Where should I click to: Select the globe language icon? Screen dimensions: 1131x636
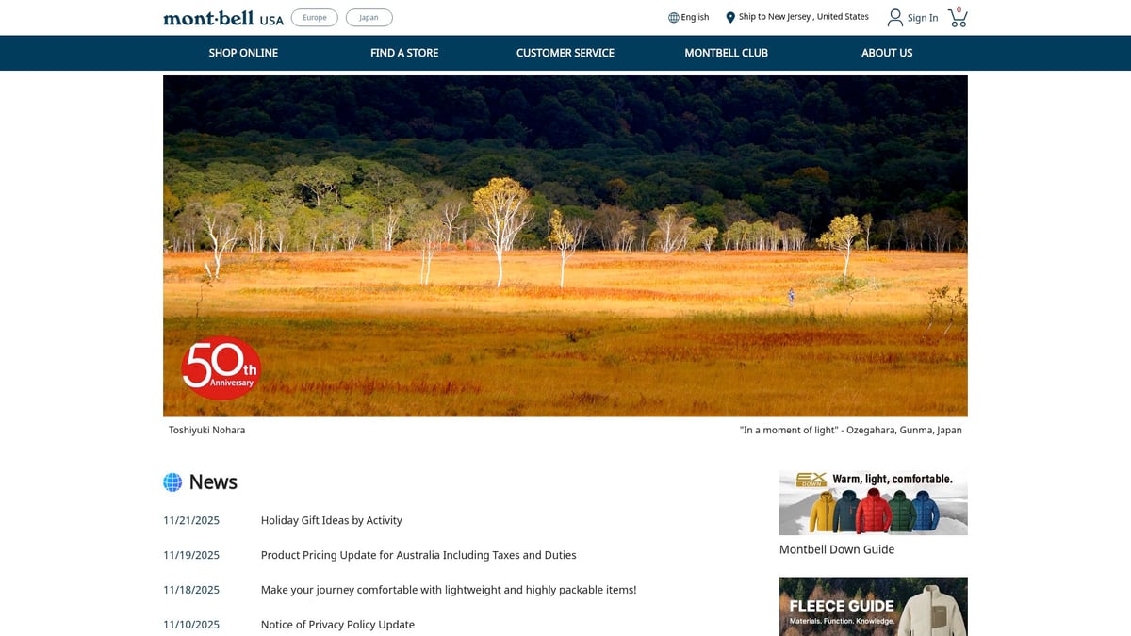pos(674,17)
